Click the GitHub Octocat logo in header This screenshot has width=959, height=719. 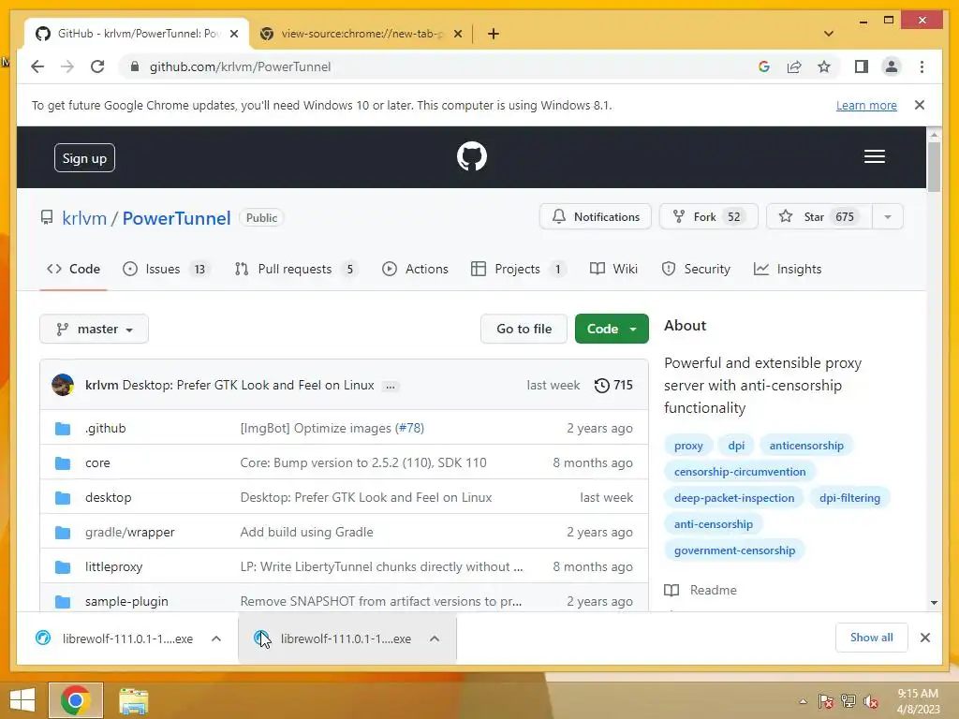pyautogui.click(x=472, y=156)
